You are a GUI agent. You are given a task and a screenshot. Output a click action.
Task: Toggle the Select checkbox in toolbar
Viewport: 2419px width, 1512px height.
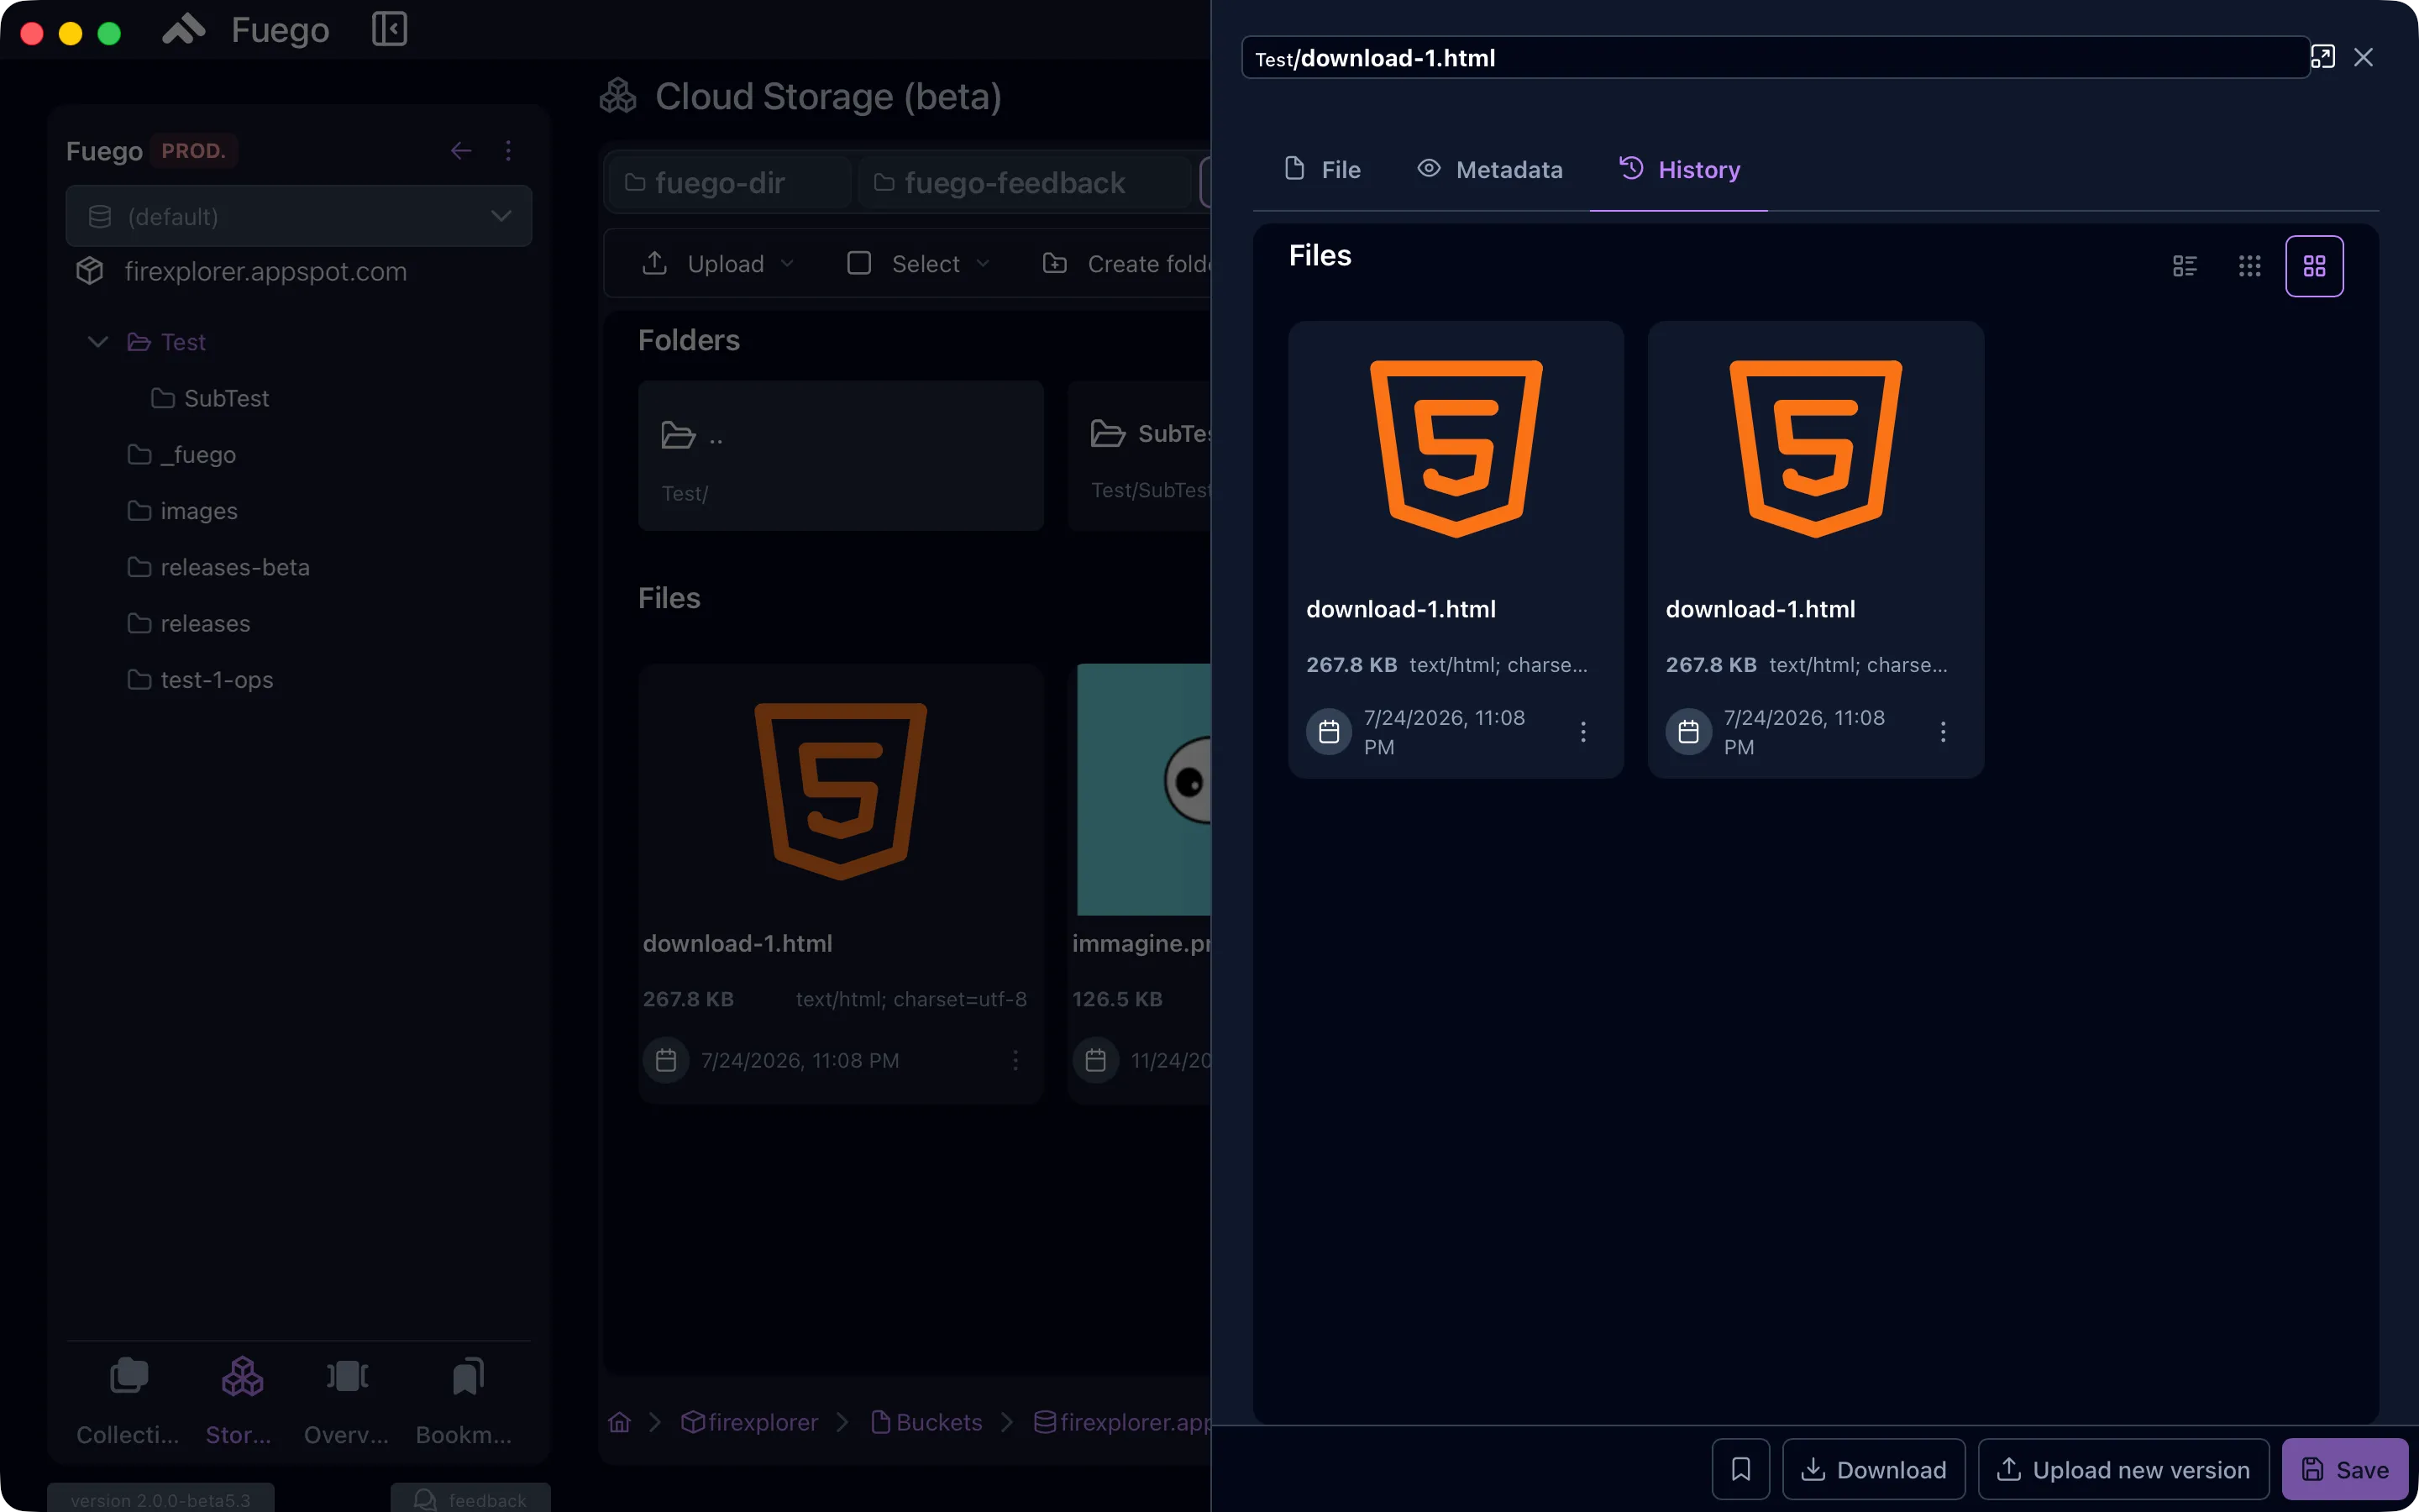[x=858, y=263]
